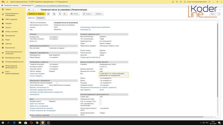Toggle Учет сертификатов номенклатуры checkbox
Screen dimensions: 223x125
coord(100,104)
